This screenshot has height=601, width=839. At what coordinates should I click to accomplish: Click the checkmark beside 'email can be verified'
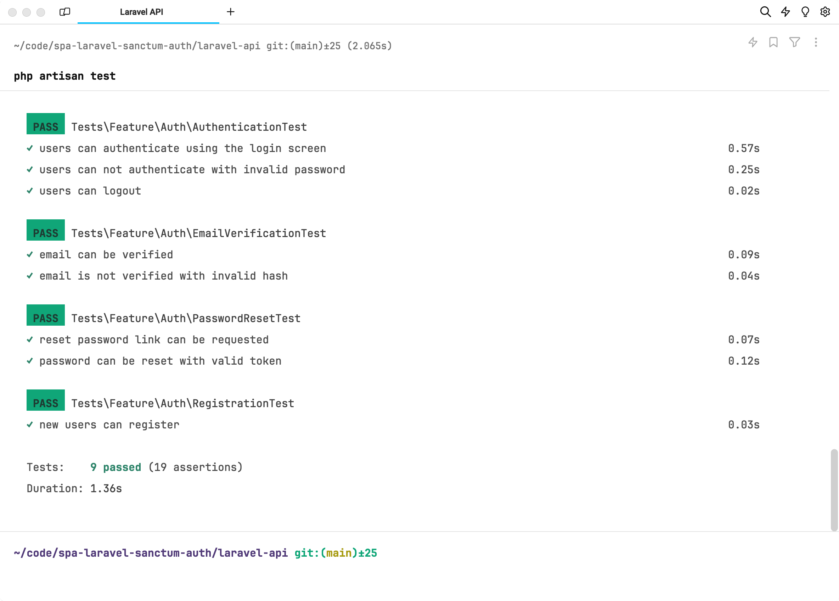(30, 255)
